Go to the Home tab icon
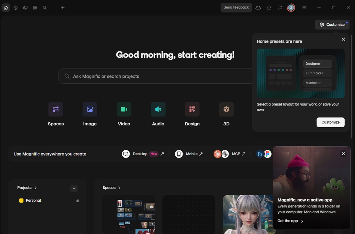Image resolution: width=355 pixels, height=234 pixels. [6, 8]
